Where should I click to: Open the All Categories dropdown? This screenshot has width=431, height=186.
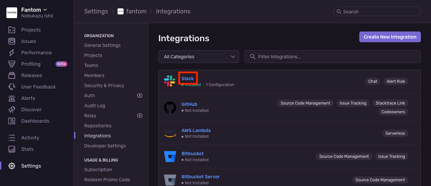[x=199, y=57]
